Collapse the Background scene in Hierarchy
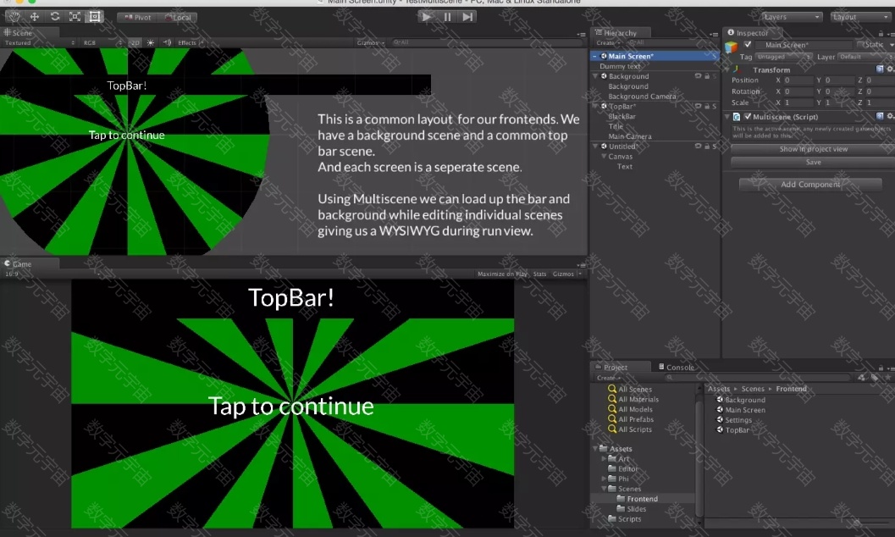895x537 pixels. (x=595, y=76)
